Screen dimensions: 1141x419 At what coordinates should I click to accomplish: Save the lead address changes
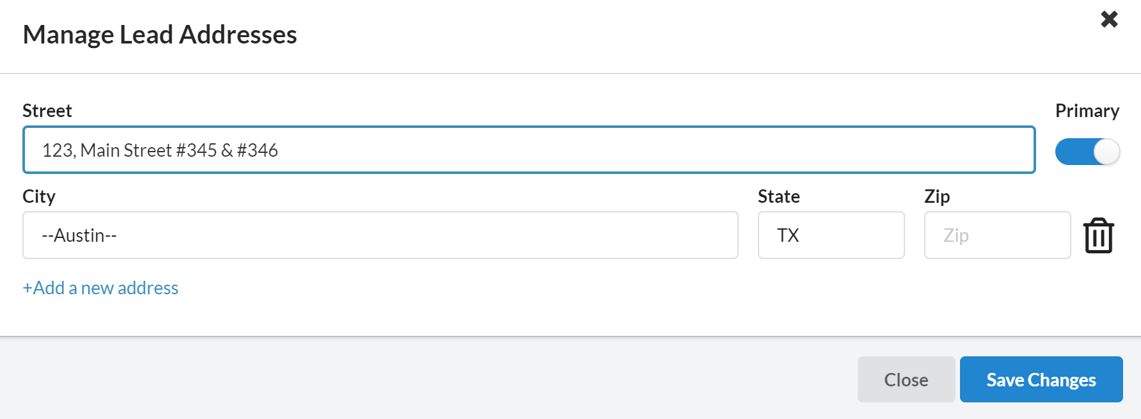pos(1041,379)
